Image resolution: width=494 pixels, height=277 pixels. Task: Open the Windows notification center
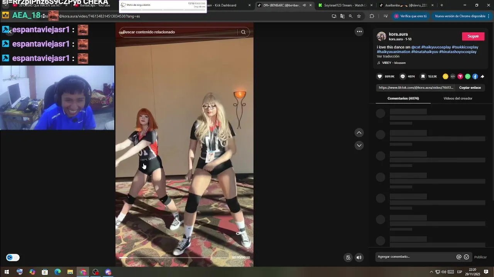[486, 272]
